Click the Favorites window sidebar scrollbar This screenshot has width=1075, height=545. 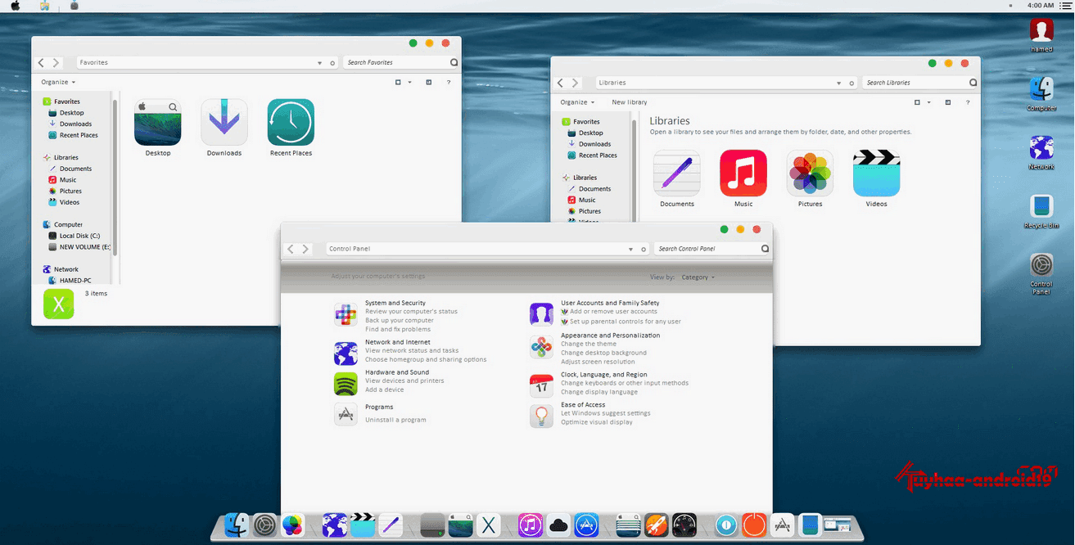click(x=115, y=177)
